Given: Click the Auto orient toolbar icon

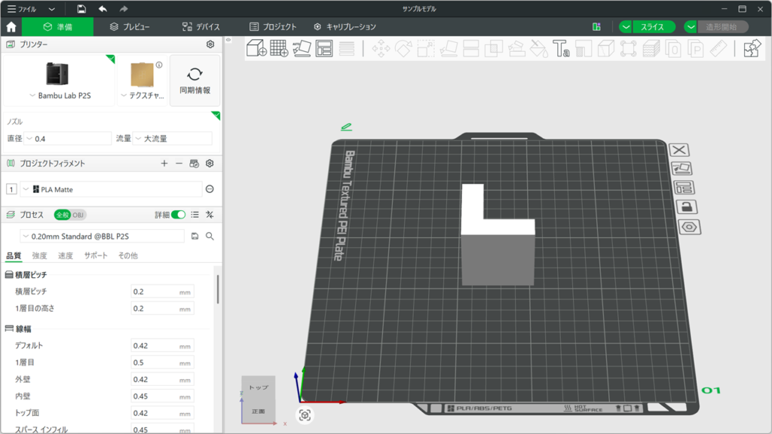Looking at the screenshot, I should (x=302, y=49).
